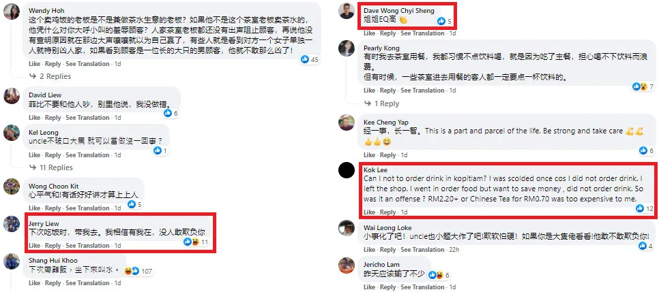Click the like icon on Dave Wong Chyi Sheng's comment
Image resolution: width=659 pixels, height=292 pixels.
[x=441, y=21]
